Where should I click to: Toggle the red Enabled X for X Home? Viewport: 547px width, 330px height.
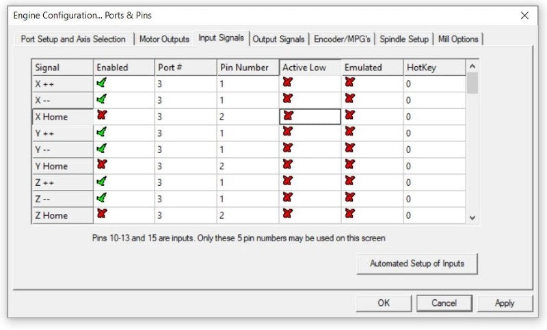coord(103,116)
